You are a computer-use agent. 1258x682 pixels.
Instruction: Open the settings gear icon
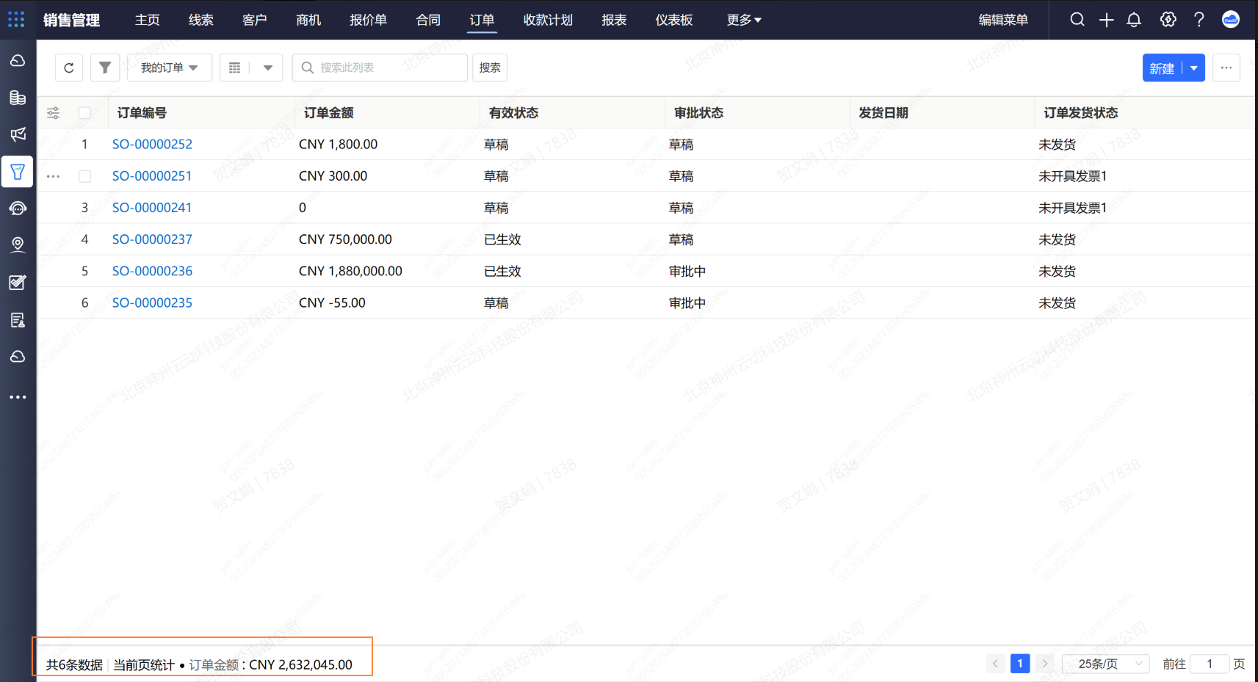(x=1168, y=20)
